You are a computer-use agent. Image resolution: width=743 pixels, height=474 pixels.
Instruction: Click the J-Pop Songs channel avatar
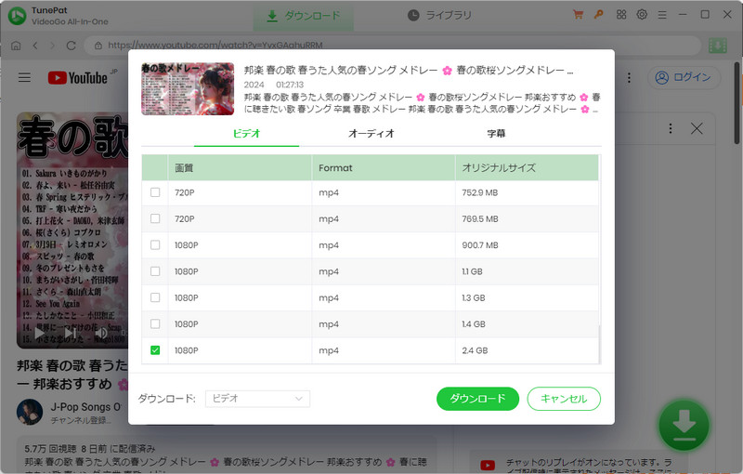click(x=30, y=412)
